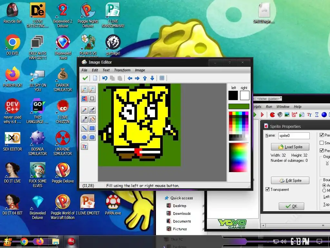Select the Line drawing tool

tap(84, 128)
